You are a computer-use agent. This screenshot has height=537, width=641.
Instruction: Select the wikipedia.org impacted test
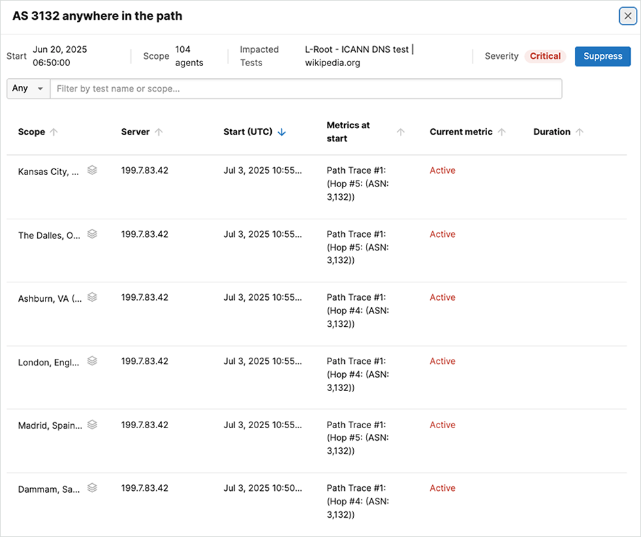pos(331,63)
